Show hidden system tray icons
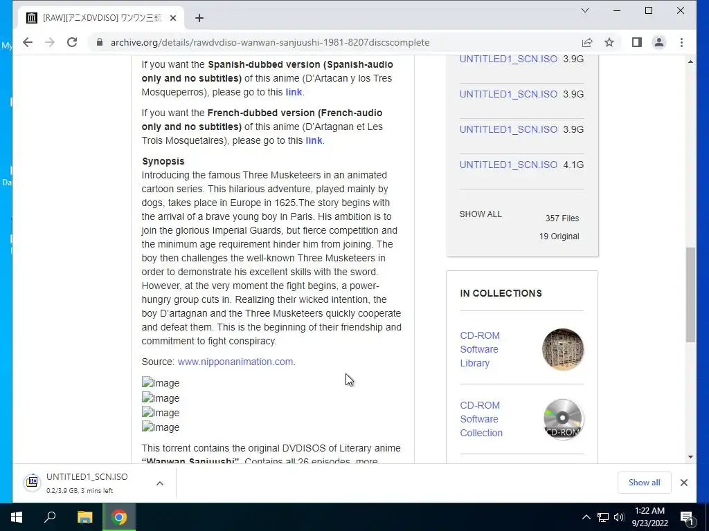This screenshot has height=531, width=709. 586,517
